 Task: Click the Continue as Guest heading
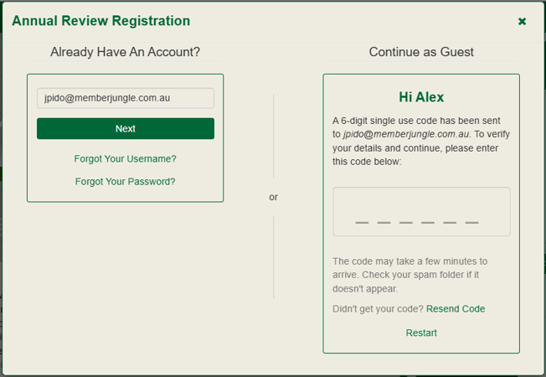tap(421, 52)
